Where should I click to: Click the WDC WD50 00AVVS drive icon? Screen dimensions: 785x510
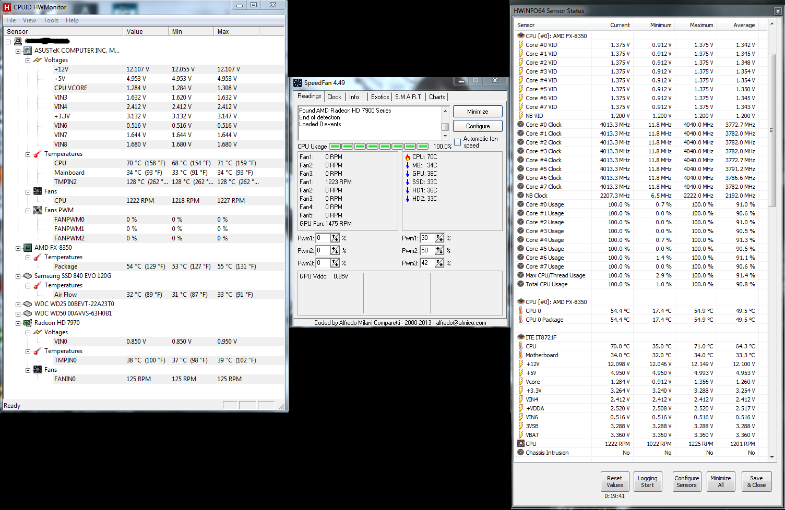tap(28, 313)
